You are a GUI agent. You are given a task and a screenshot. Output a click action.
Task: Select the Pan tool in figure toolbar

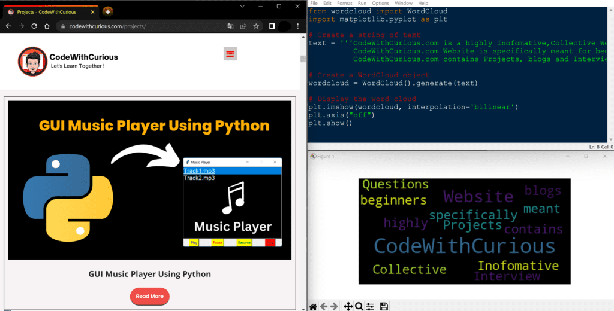point(348,306)
